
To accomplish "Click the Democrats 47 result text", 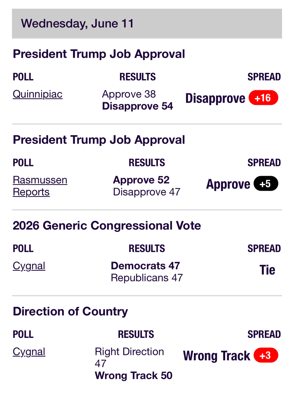I will (x=145, y=266).
